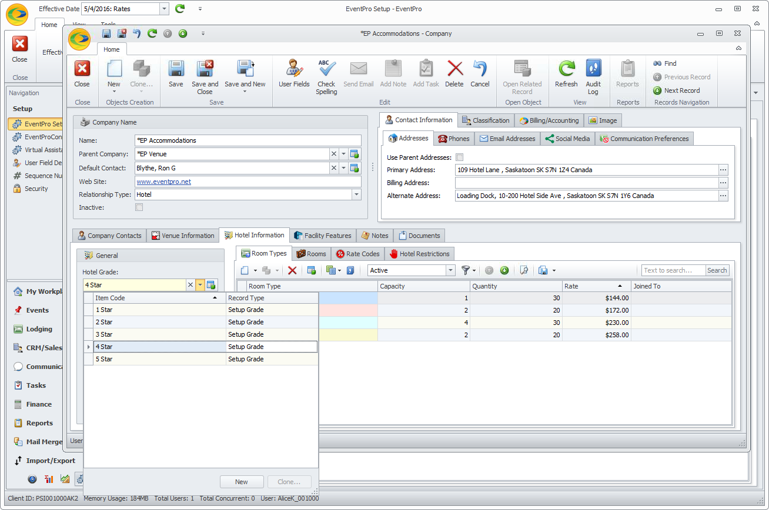
Task: Sort by the Item Code column header
Action: pos(159,298)
